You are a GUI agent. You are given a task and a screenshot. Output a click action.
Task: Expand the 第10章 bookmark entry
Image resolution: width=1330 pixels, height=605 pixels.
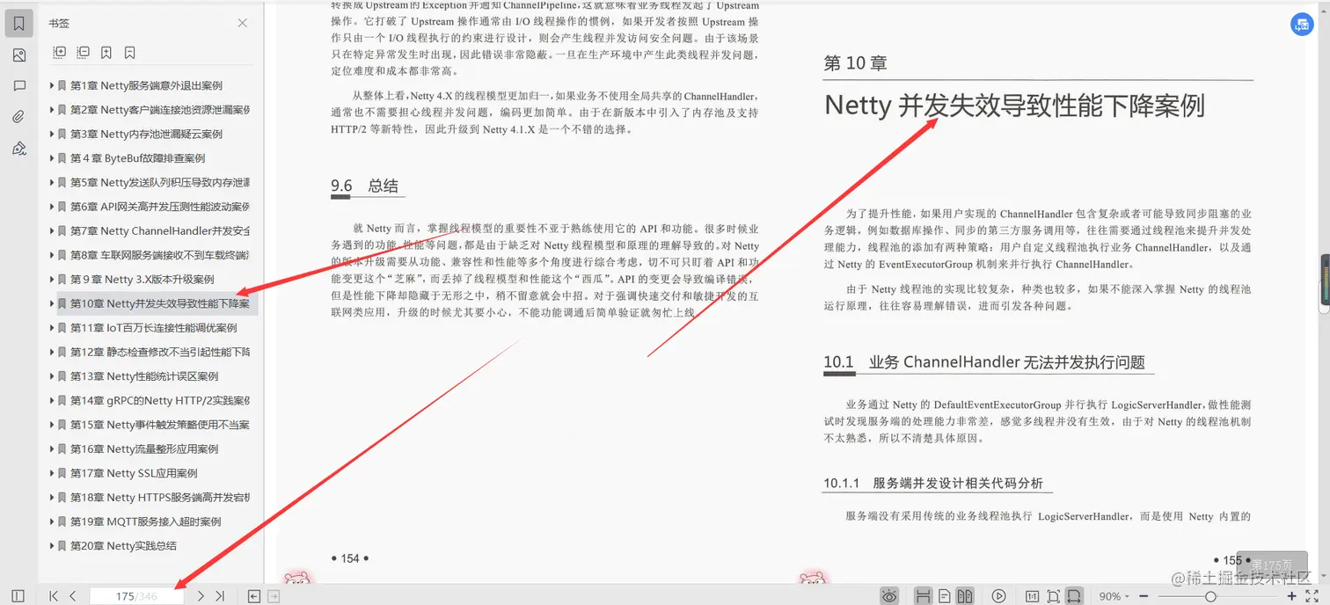pos(53,302)
